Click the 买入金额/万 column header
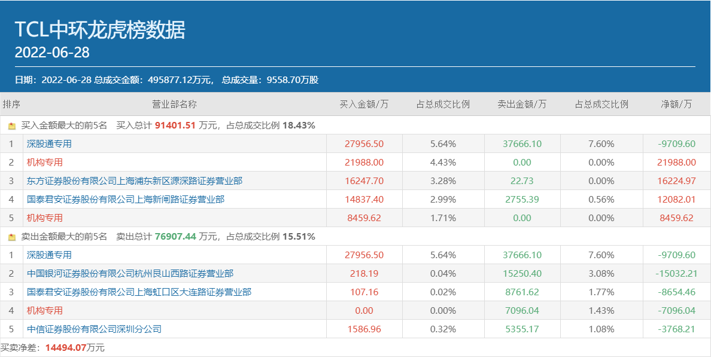Image resolution: width=711 pixels, height=358 pixels. tap(364, 104)
